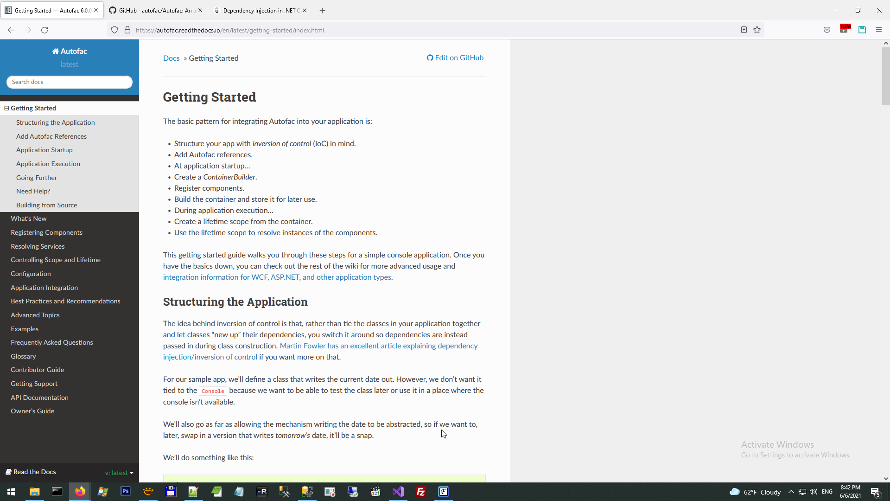The width and height of the screenshot is (890, 501).
Task: Open Registering Components in sidebar
Action: [x=46, y=232]
